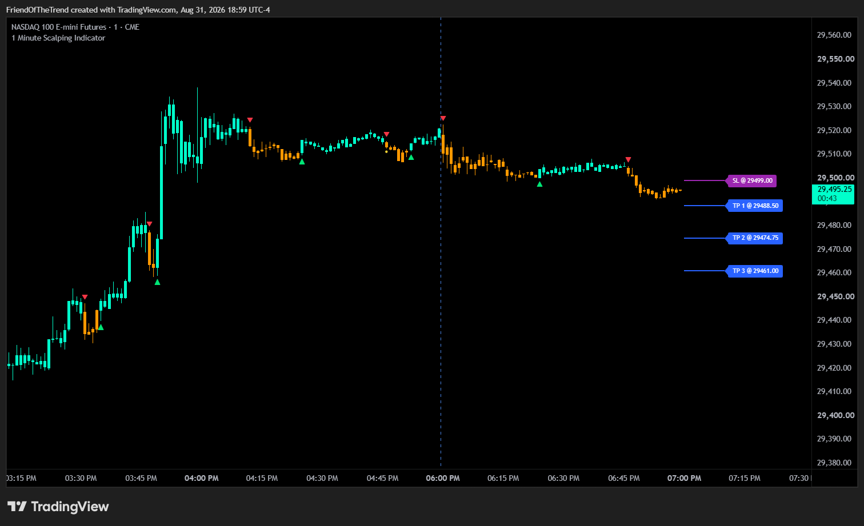Click the TradingView logo at the bottom

pos(58,507)
